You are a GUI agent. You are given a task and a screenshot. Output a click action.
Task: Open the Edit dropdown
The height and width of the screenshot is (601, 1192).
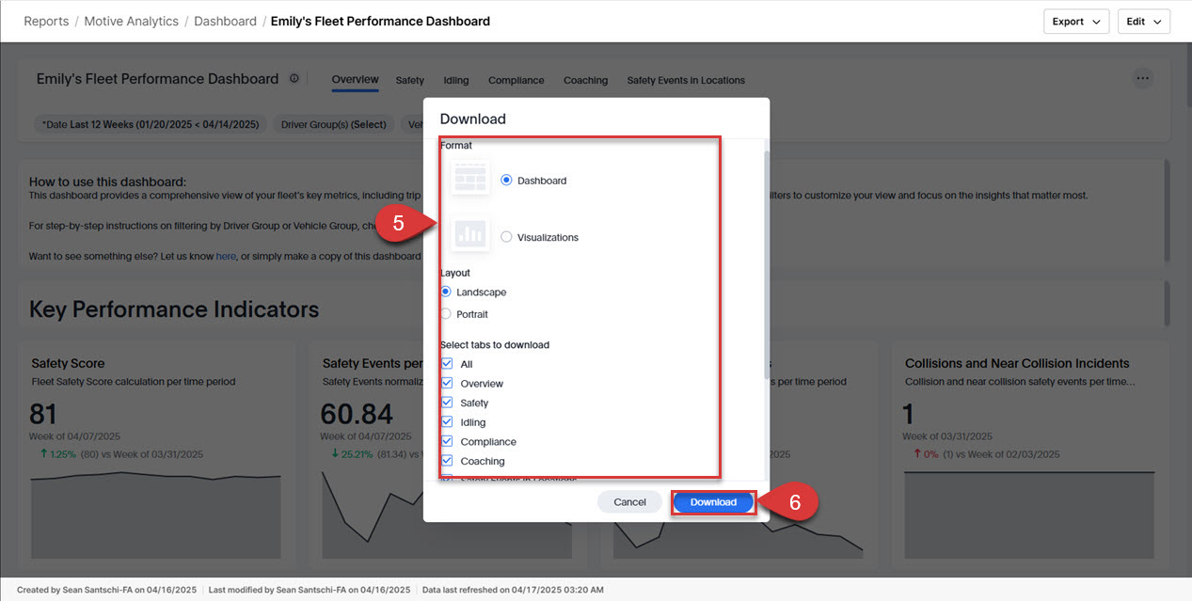click(1143, 22)
